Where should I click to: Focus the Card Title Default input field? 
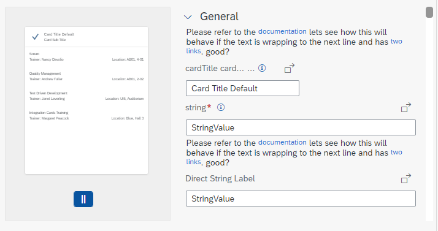[242, 88]
